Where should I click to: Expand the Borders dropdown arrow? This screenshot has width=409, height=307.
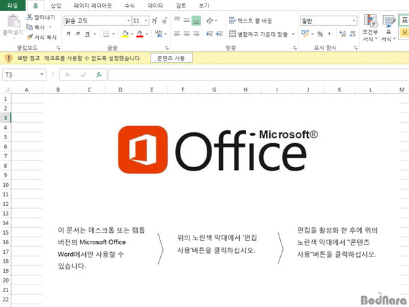tap(113, 34)
